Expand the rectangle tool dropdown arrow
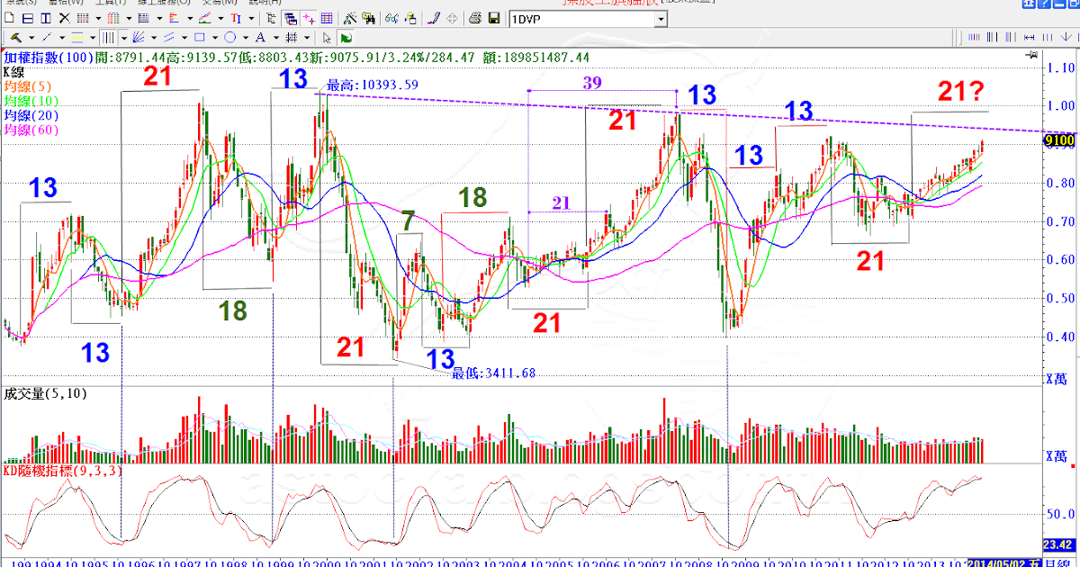The image size is (1080, 567). click(x=214, y=38)
